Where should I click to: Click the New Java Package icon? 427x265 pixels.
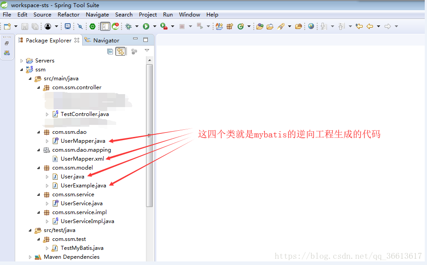point(230,26)
